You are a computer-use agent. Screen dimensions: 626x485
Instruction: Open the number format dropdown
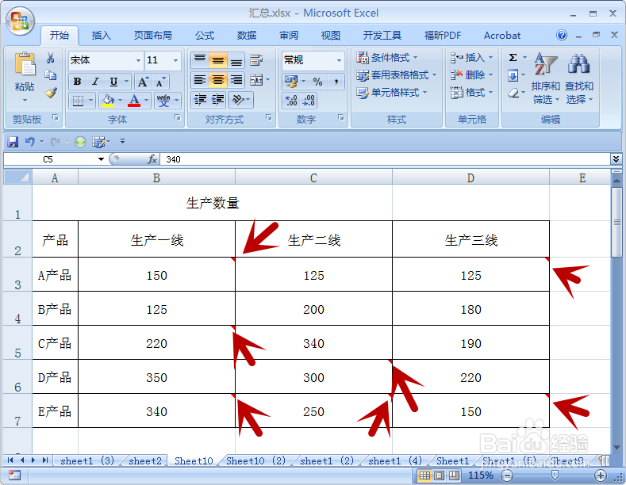tap(339, 60)
